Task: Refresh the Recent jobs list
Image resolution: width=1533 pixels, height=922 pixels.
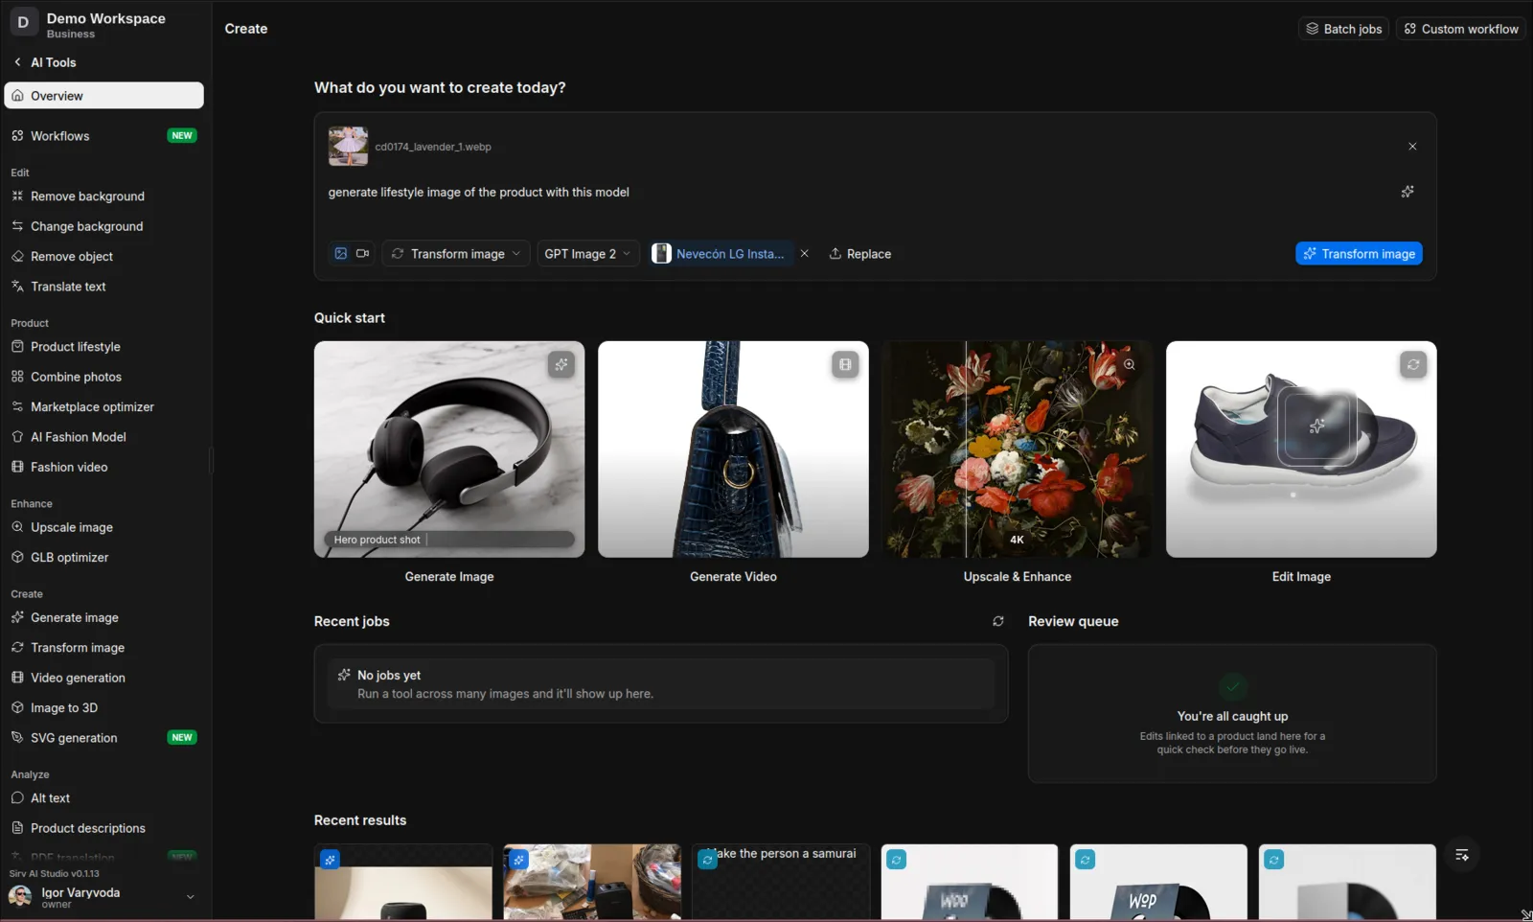Action: pos(998,621)
